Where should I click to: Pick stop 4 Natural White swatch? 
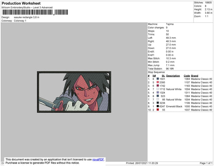pyautogui.click(x=158, y=89)
